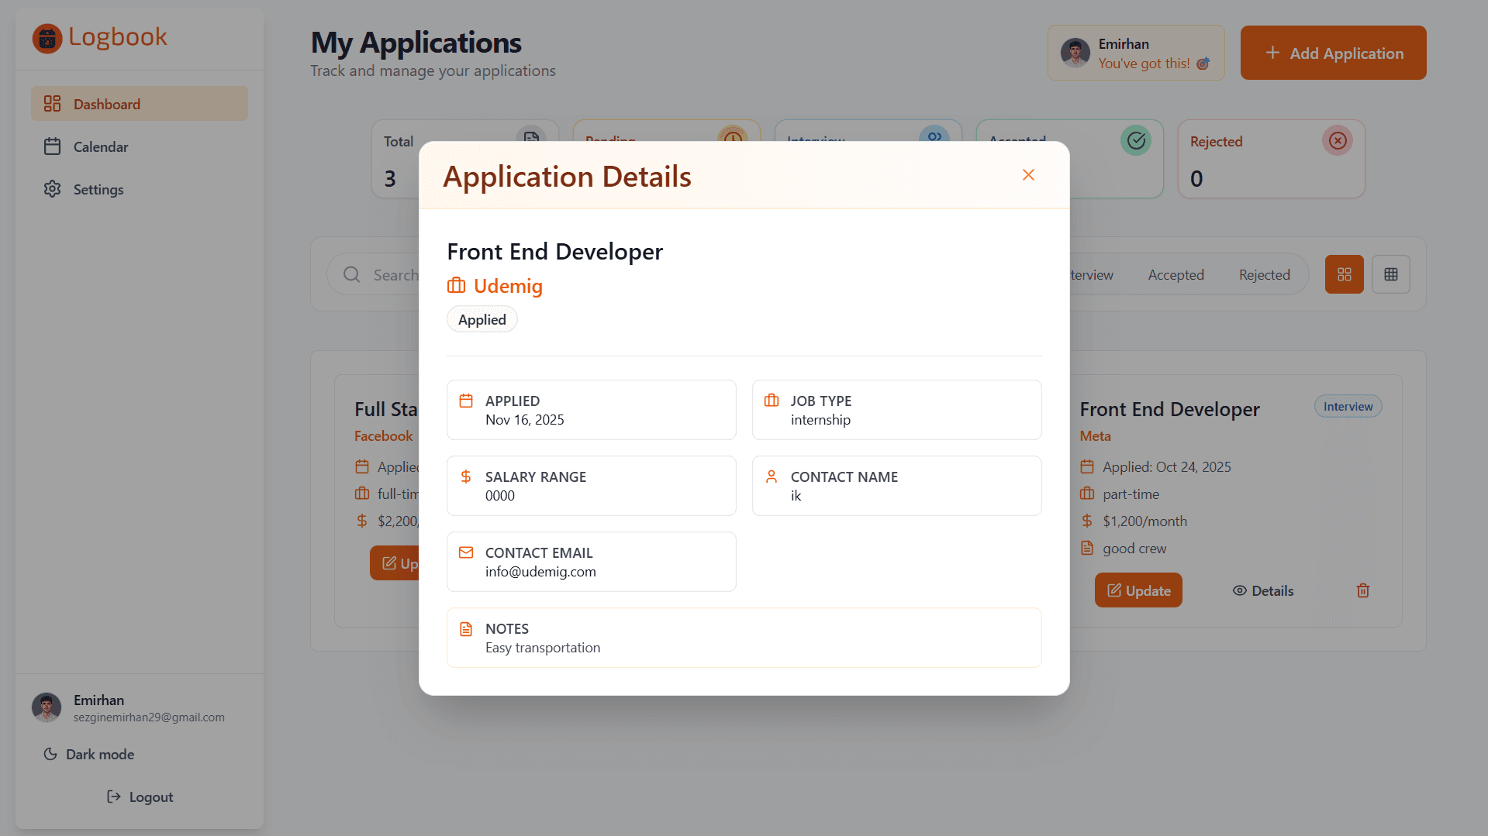
Task: Switch to table view
Action: pos(1390,274)
